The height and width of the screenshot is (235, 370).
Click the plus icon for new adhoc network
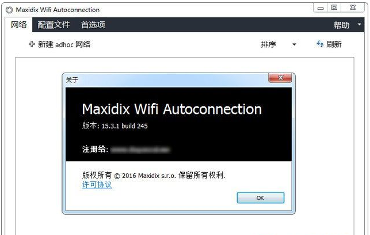click(32, 44)
